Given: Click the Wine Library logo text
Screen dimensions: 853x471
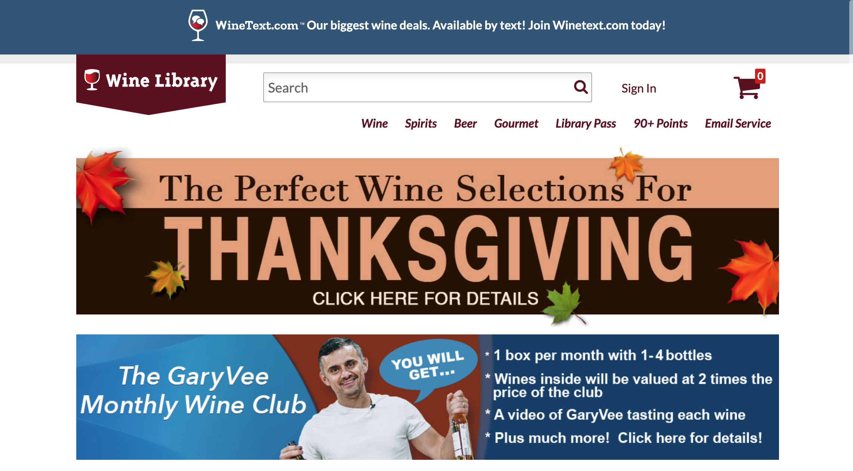Looking at the screenshot, I should point(161,81).
